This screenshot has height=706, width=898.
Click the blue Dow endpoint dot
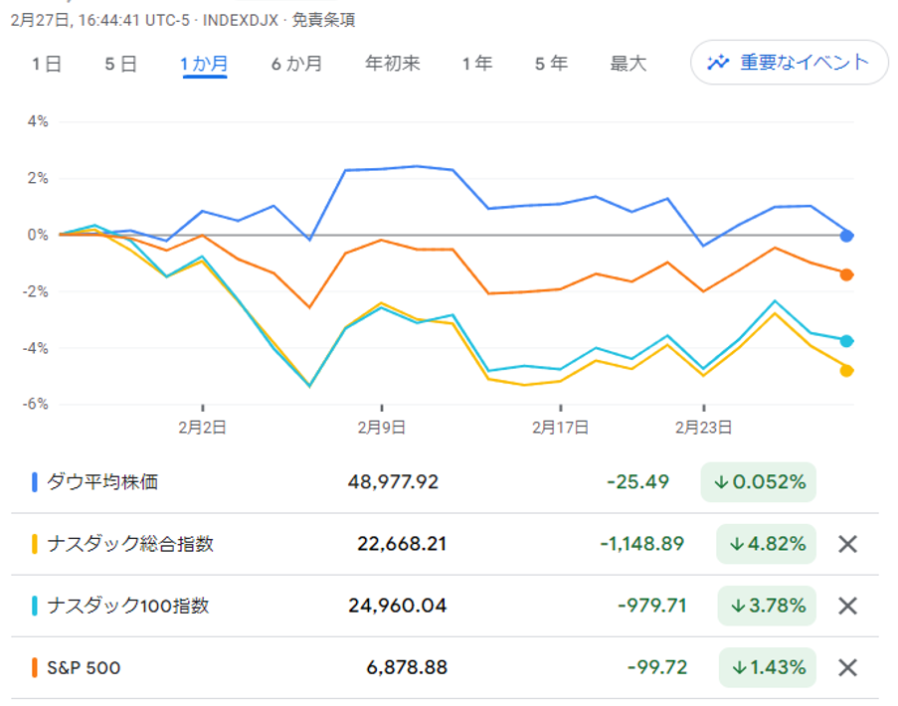[x=846, y=236]
